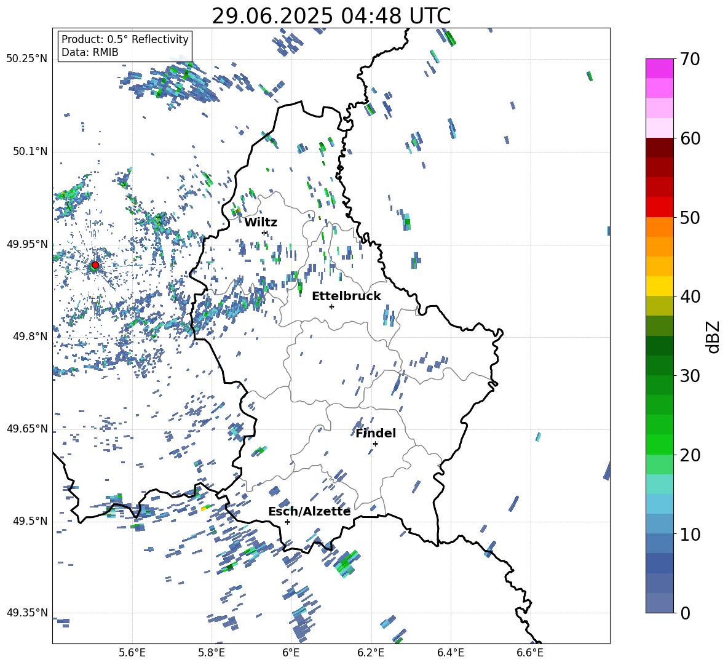Viewport: 728px width, 665px height.
Task: Click the timestamp title 29.06.2025 04:48 UTC
Action: point(331,16)
